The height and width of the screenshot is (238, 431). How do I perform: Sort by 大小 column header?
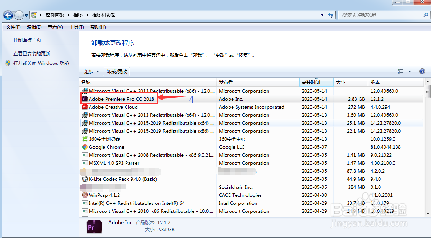[351, 82]
